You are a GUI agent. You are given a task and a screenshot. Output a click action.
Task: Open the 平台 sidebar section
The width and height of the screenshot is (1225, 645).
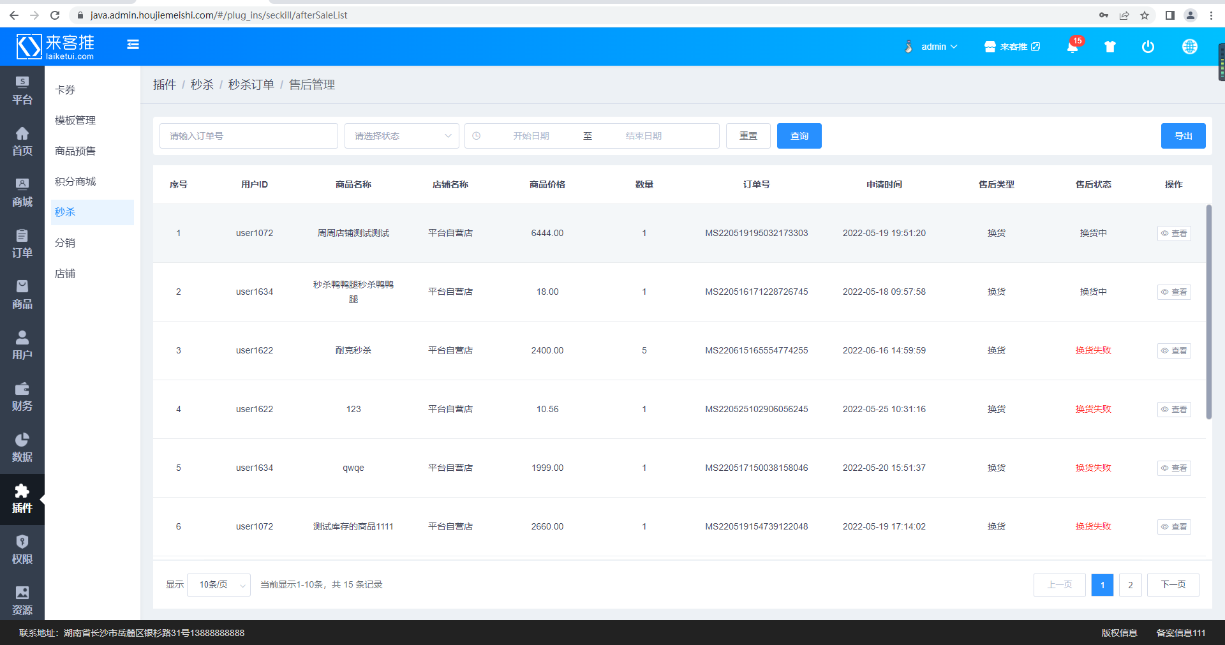coord(22,91)
